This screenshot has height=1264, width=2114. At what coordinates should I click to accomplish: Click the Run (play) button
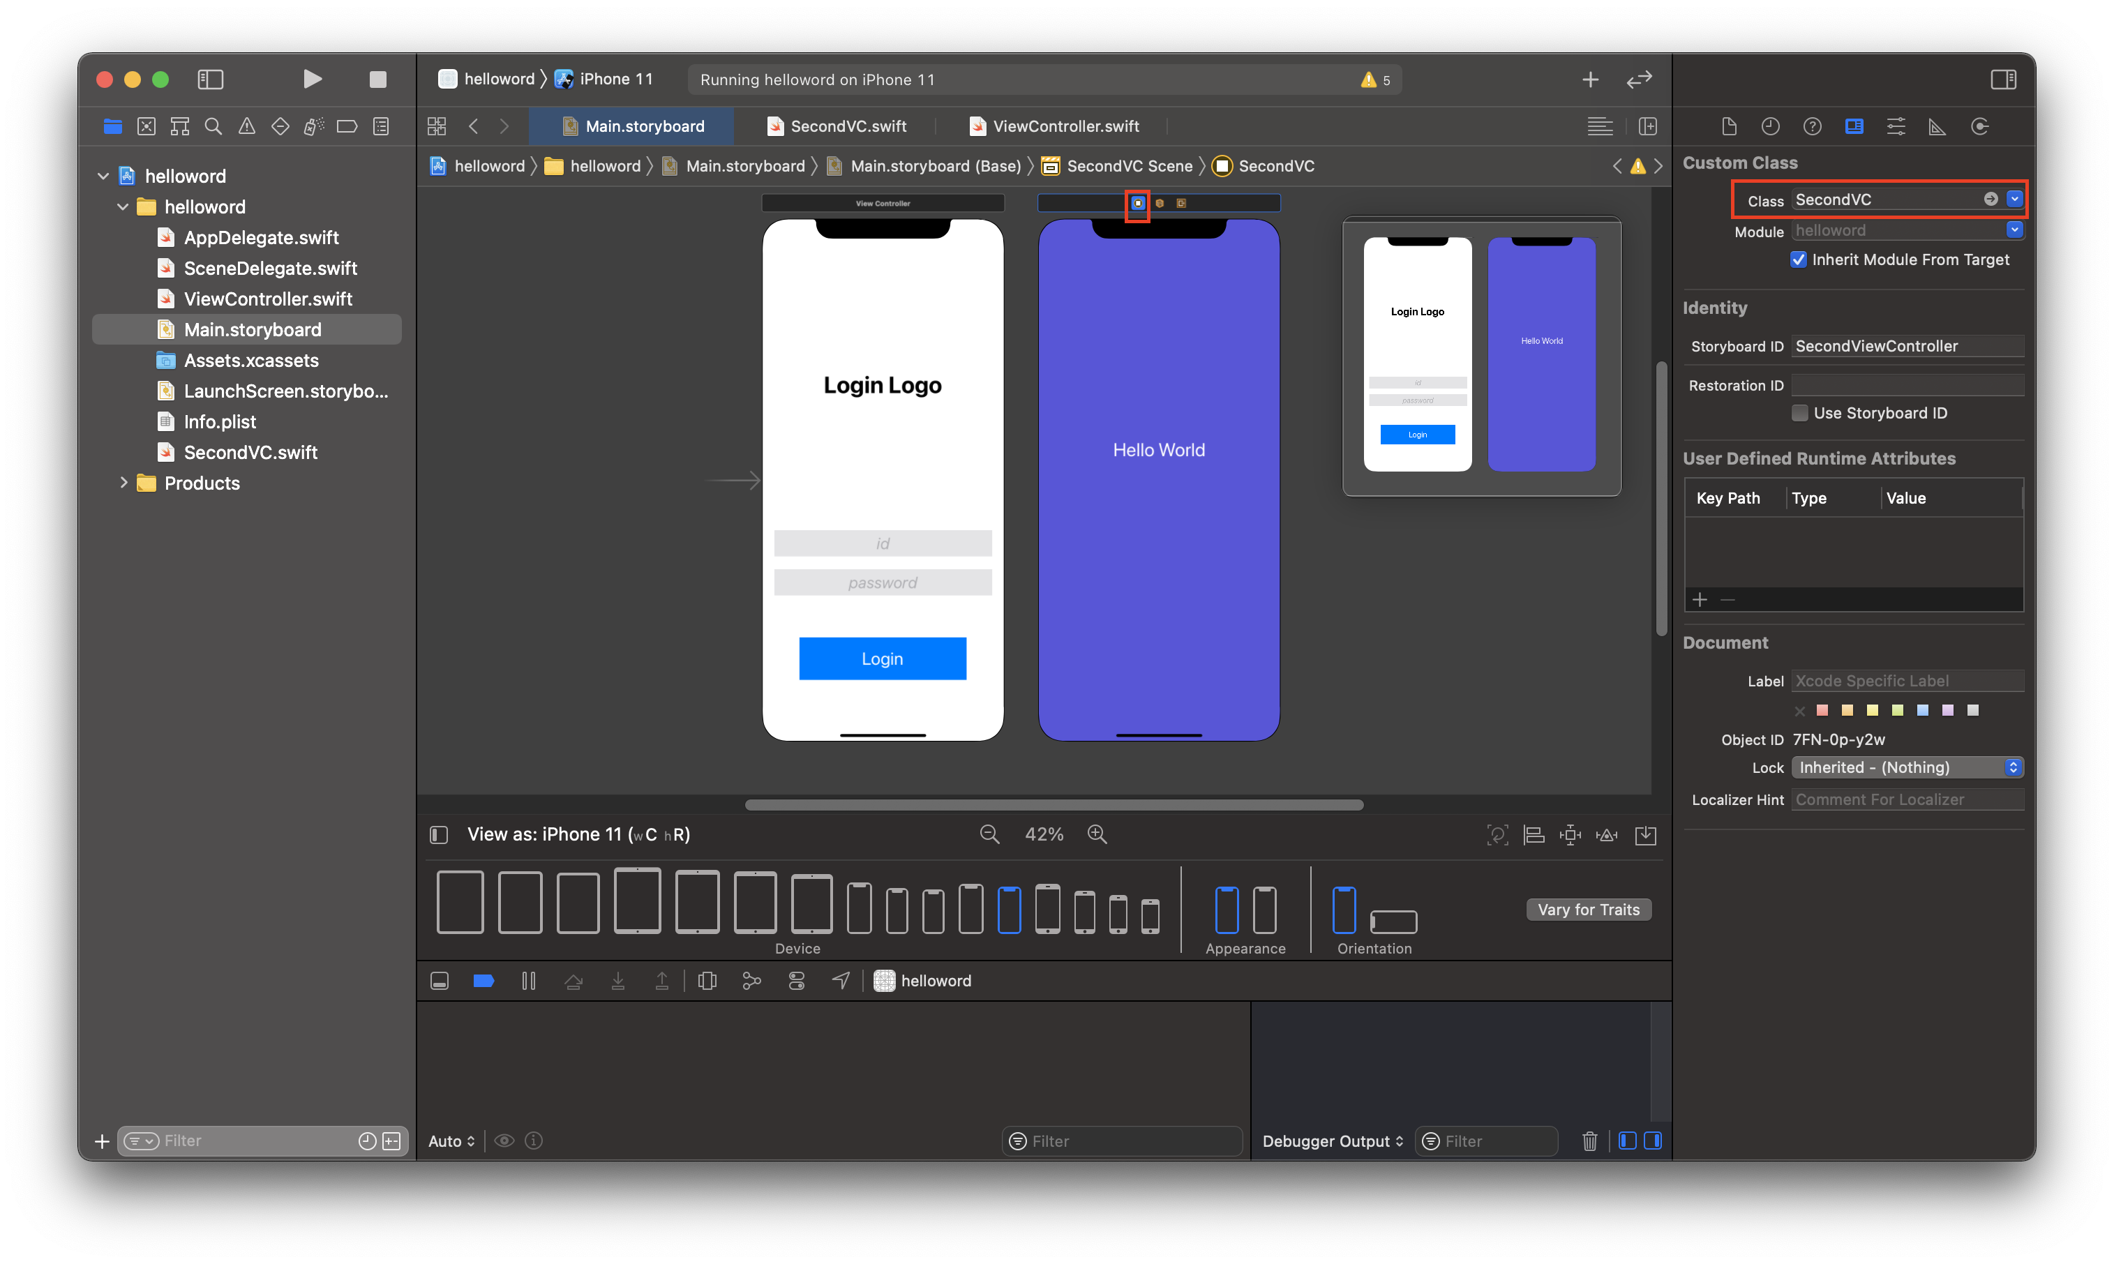click(x=313, y=80)
